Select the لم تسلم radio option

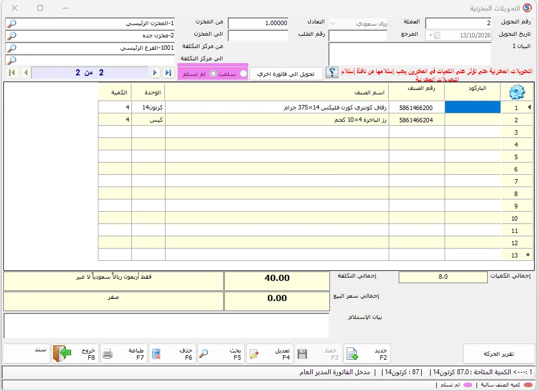[x=213, y=74]
